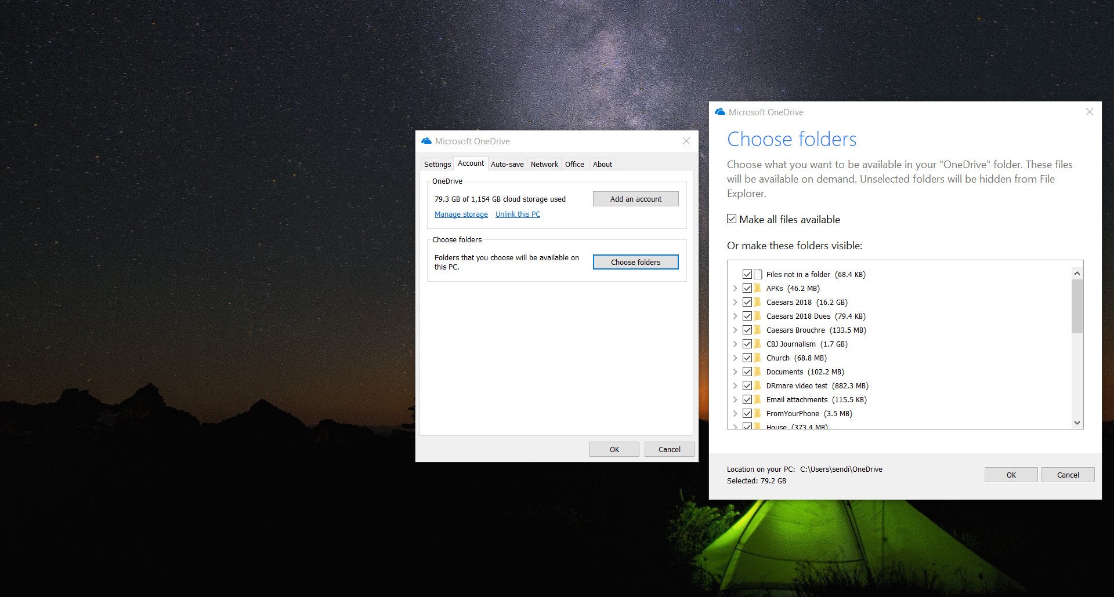This screenshot has height=597, width=1114.
Task: Uncheck the Church folder checkbox
Action: pyautogui.click(x=747, y=358)
